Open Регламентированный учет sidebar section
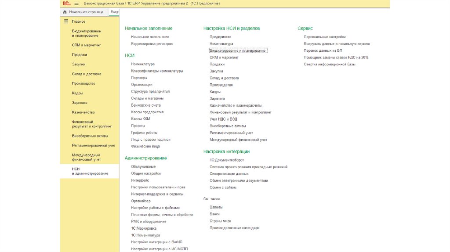 [94, 146]
